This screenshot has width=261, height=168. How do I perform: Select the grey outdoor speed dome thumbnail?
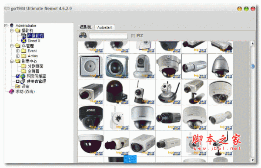tap(221, 66)
